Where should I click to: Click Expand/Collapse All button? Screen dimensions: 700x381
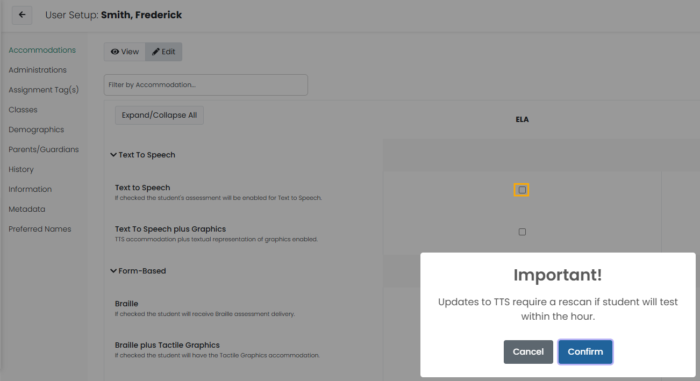tap(159, 115)
